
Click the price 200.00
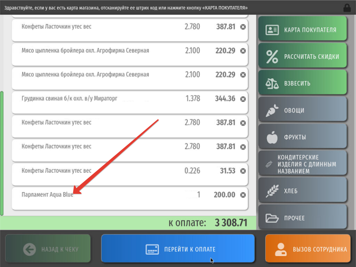(224, 195)
